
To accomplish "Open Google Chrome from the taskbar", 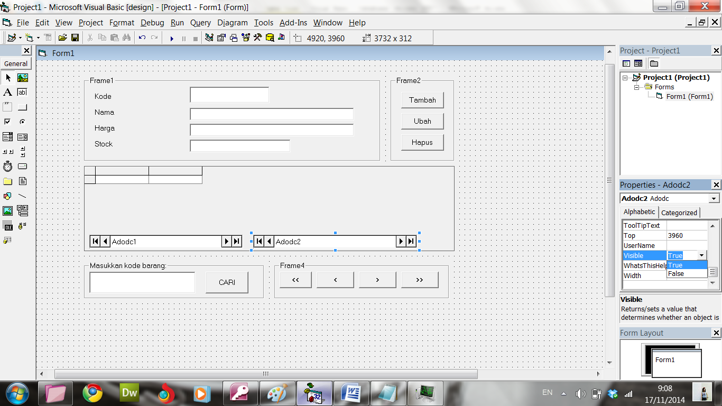I will (94, 393).
